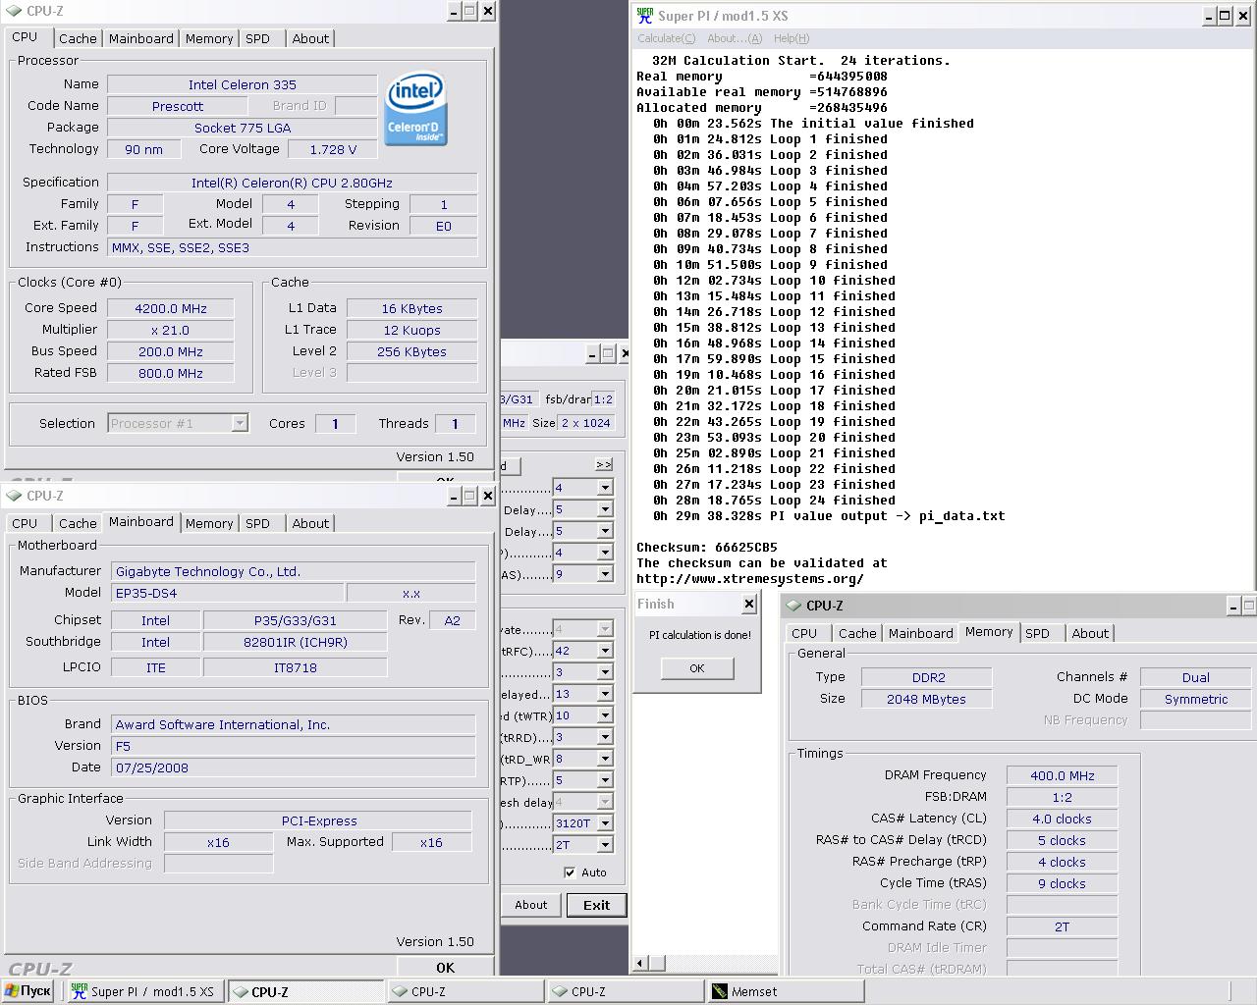The image size is (1257, 1005).
Task: Open the About menu in Super PI
Action: point(735,38)
